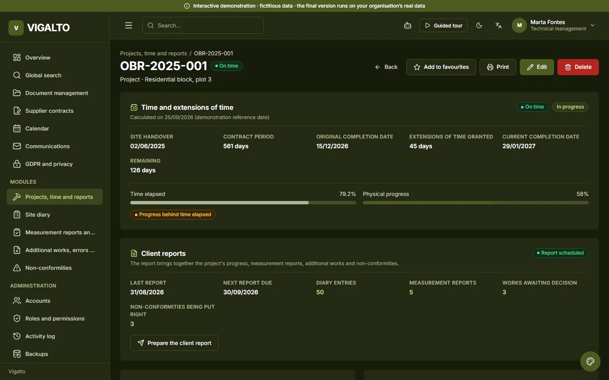609x380 pixels.
Task: View the Activity log
Action: pos(55,336)
